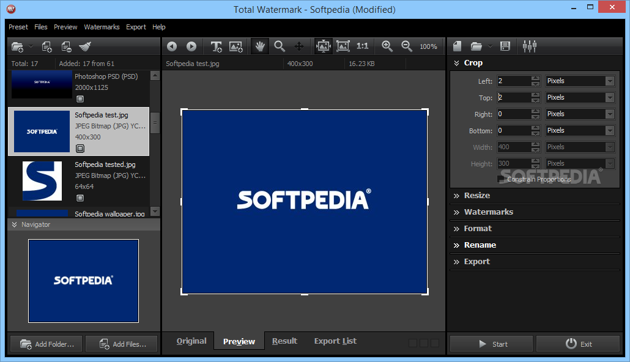Decrease the Bottom crop value with stepper
This screenshot has width=630, height=362.
click(x=535, y=133)
